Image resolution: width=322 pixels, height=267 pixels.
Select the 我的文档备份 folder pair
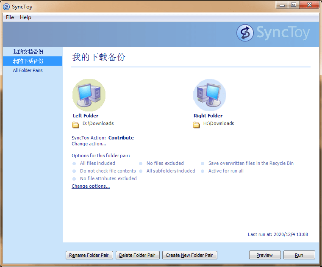pyautogui.click(x=33, y=52)
